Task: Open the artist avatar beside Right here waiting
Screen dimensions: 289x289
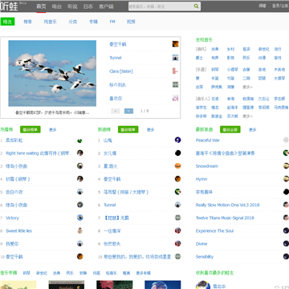Action: tap(79, 153)
